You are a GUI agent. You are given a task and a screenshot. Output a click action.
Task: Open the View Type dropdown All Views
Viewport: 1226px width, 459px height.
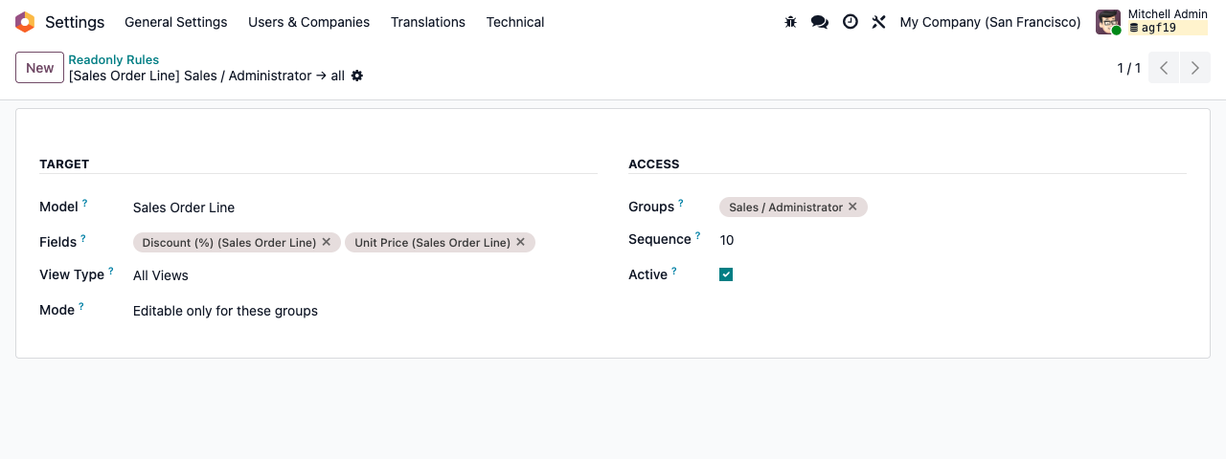(x=364, y=275)
